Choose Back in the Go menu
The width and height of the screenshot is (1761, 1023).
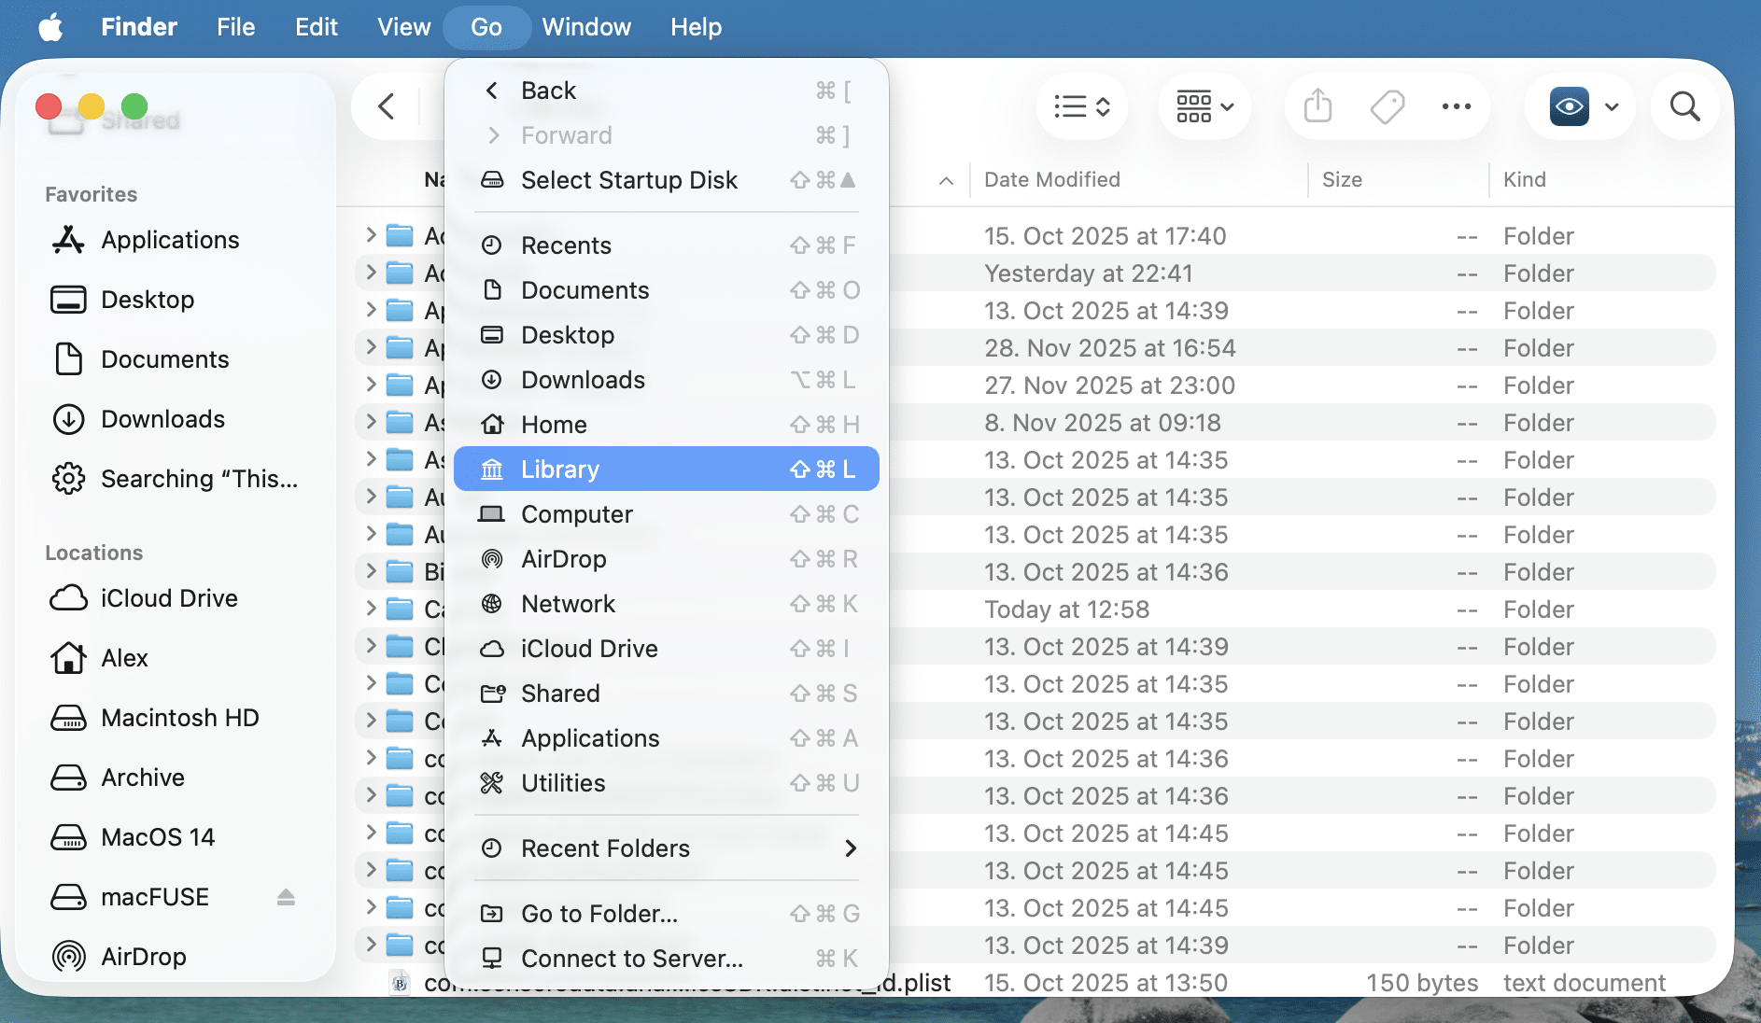[x=666, y=91]
